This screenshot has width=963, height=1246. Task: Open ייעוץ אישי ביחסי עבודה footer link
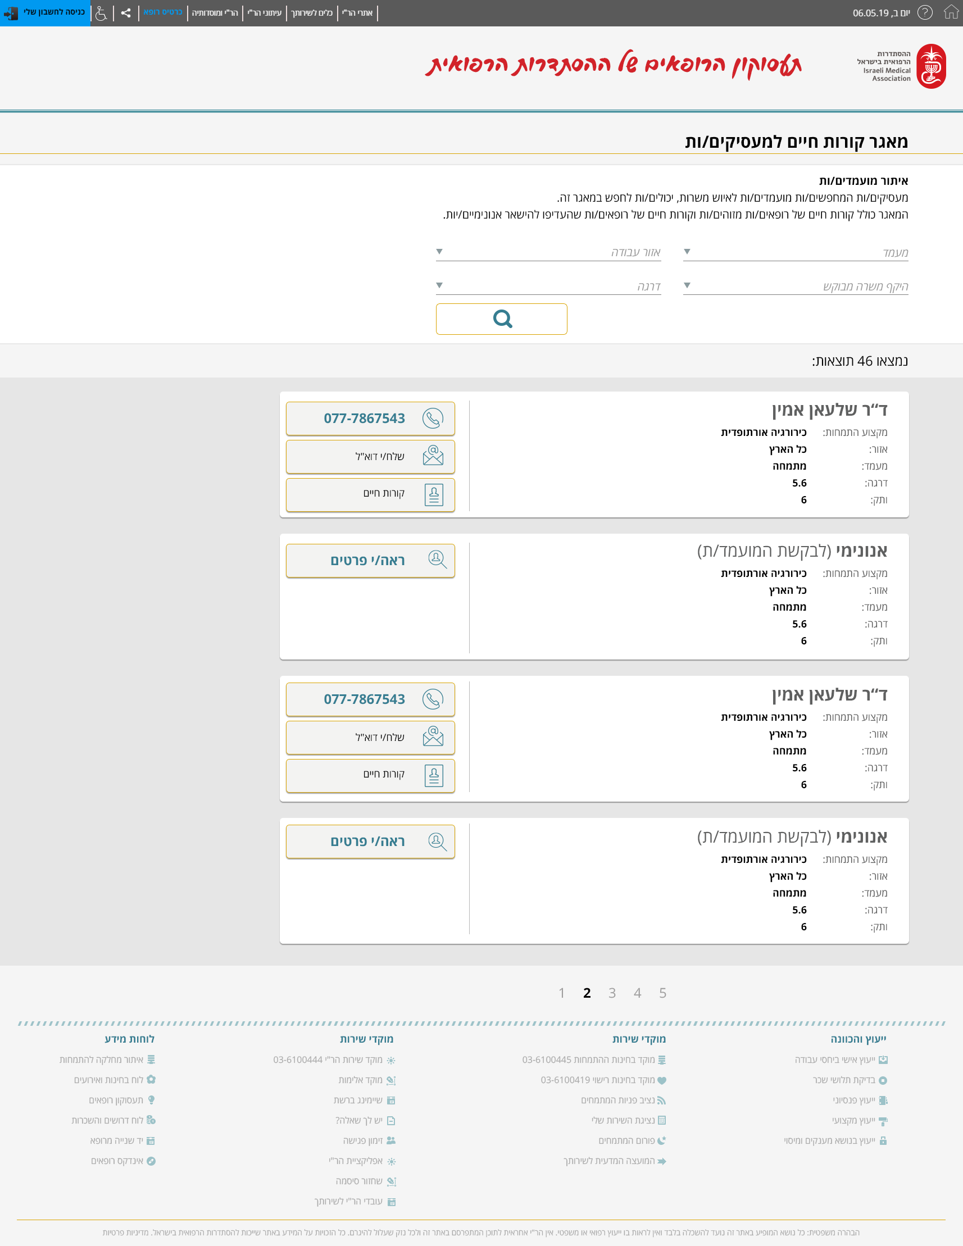click(835, 1059)
